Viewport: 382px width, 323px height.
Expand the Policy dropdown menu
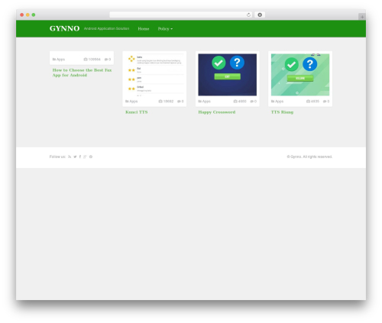coord(165,29)
